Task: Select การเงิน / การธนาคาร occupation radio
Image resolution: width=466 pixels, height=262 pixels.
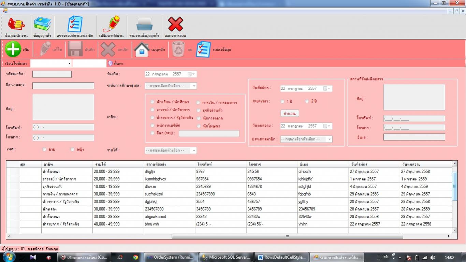Action: [x=198, y=102]
